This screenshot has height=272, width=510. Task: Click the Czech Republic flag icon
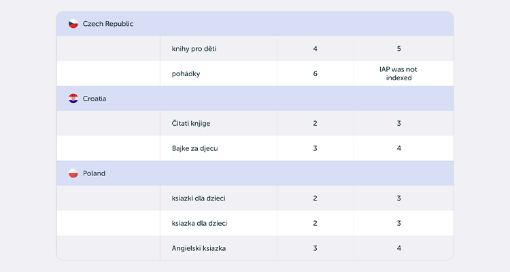[x=73, y=24]
